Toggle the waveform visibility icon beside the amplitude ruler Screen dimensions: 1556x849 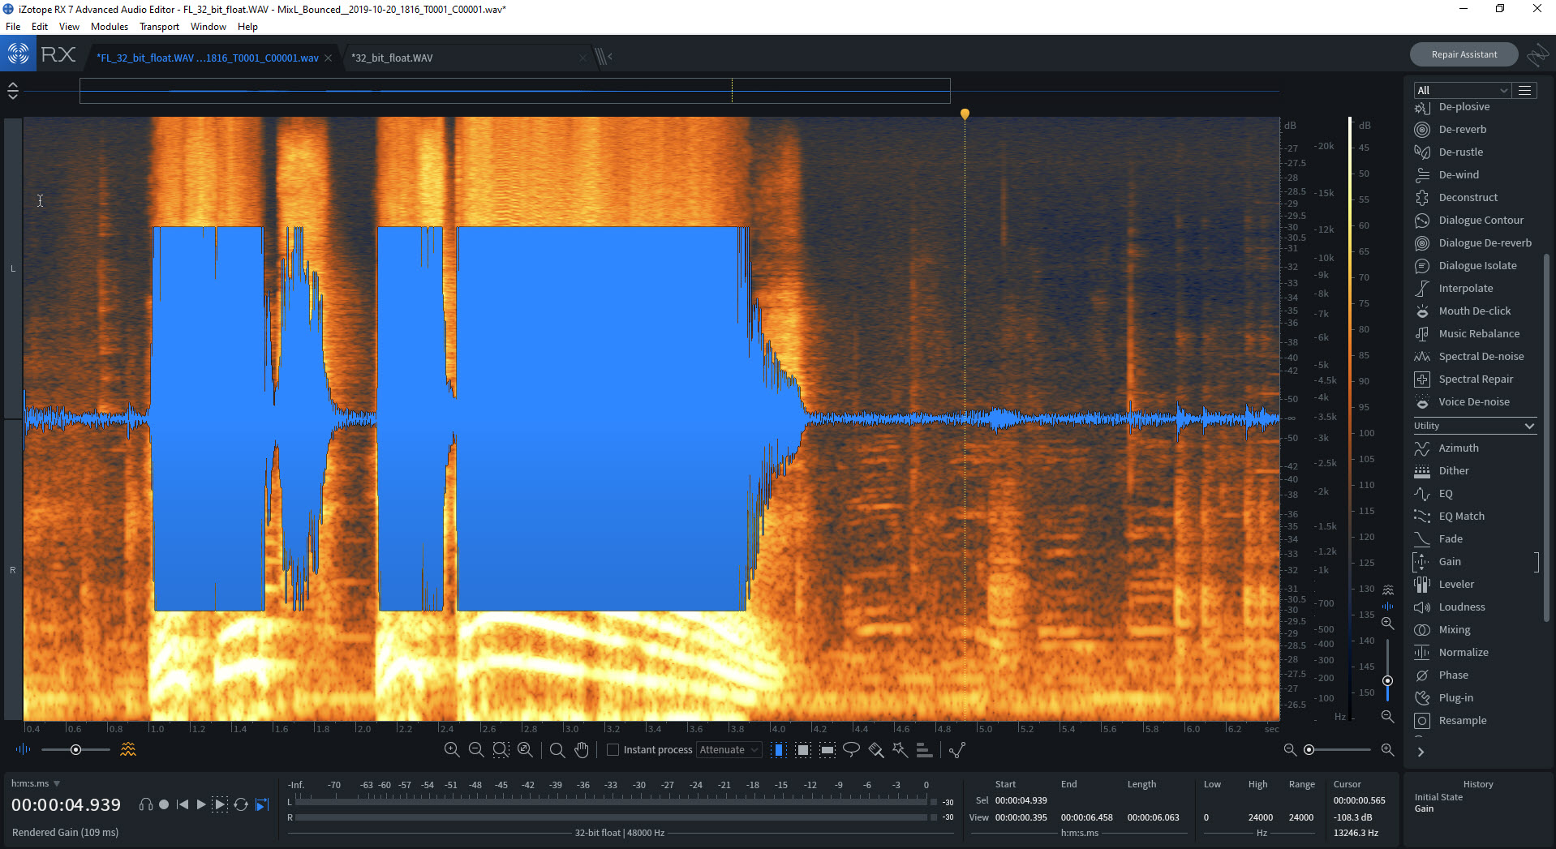coord(1388,606)
